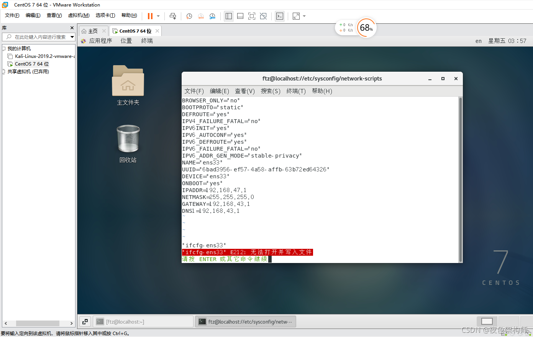Click the library horizontal scrollbar thumb
The image size is (533, 337).
click(x=38, y=323)
